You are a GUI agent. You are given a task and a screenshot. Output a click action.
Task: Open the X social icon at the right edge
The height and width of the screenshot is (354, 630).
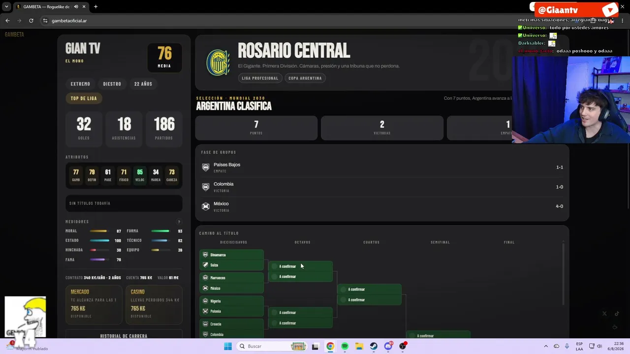604,314
